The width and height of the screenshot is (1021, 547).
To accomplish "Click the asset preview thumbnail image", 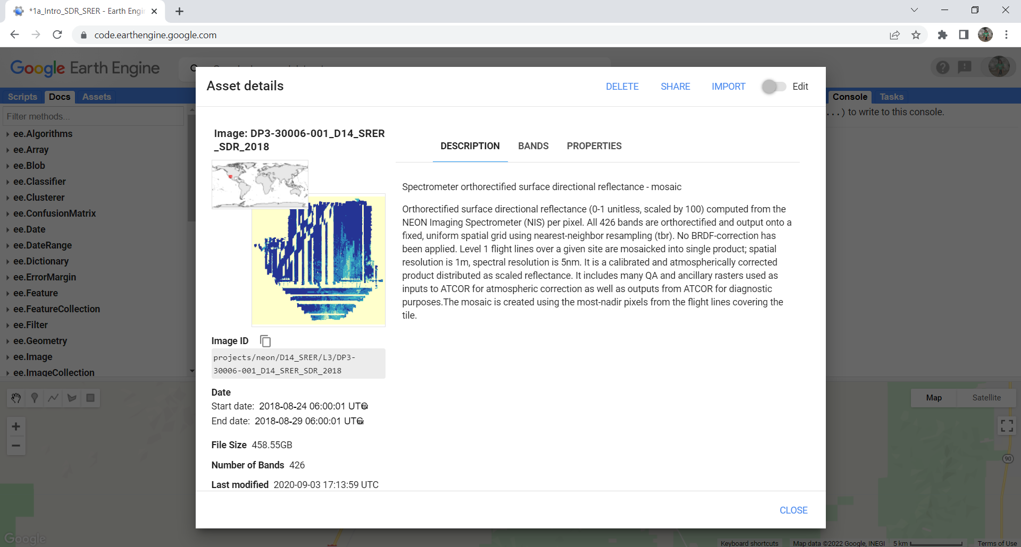I will click(x=318, y=260).
